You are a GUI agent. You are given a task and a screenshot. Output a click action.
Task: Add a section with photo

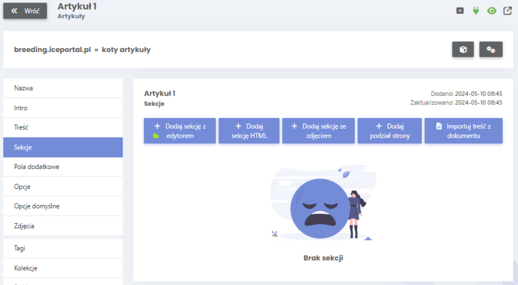[x=318, y=131]
